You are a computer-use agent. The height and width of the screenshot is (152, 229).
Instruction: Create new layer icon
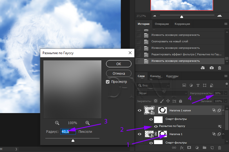(212, 147)
